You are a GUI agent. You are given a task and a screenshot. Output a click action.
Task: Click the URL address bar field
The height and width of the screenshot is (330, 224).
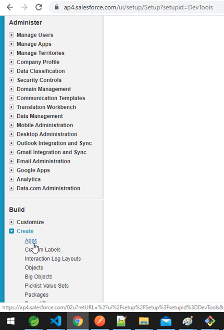pyautogui.click(x=139, y=7)
